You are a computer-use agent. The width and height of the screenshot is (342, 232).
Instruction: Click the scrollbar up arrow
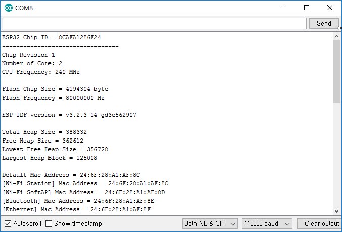point(336,37)
